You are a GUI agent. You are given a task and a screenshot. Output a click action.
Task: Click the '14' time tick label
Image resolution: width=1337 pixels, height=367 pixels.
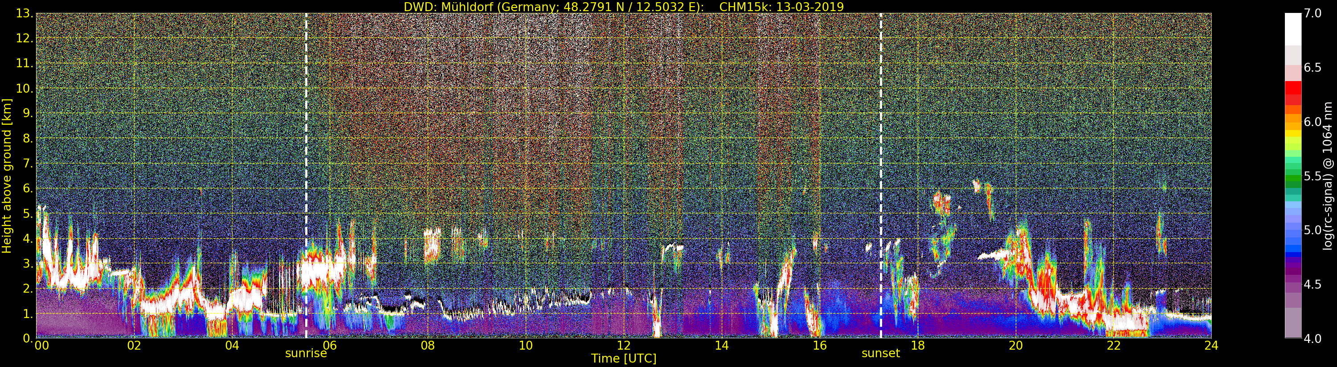point(721,345)
